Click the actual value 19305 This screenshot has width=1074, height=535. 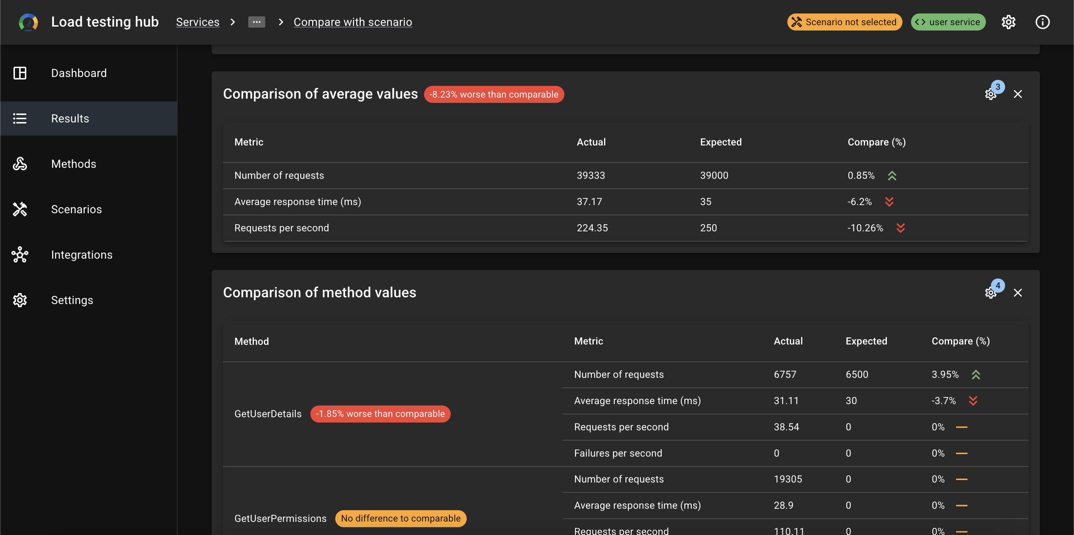pos(788,479)
